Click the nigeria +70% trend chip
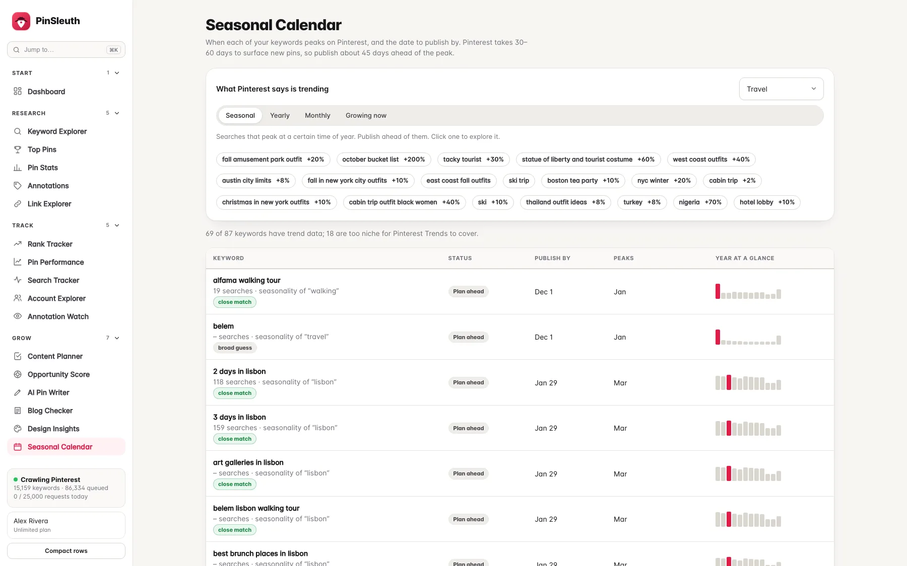This screenshot has width=907, height=566. [700, 202]
